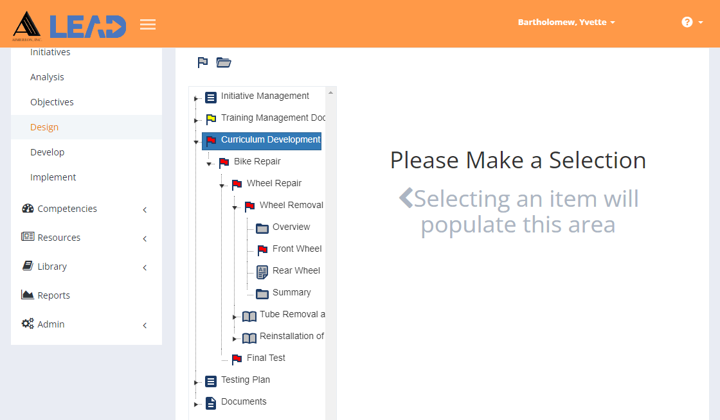Screen dimensions: 720x420
Task: Expand the Testing Plan node arrow
Action: click(195, 382)
